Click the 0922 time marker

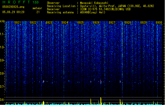[x=33, y=23]
